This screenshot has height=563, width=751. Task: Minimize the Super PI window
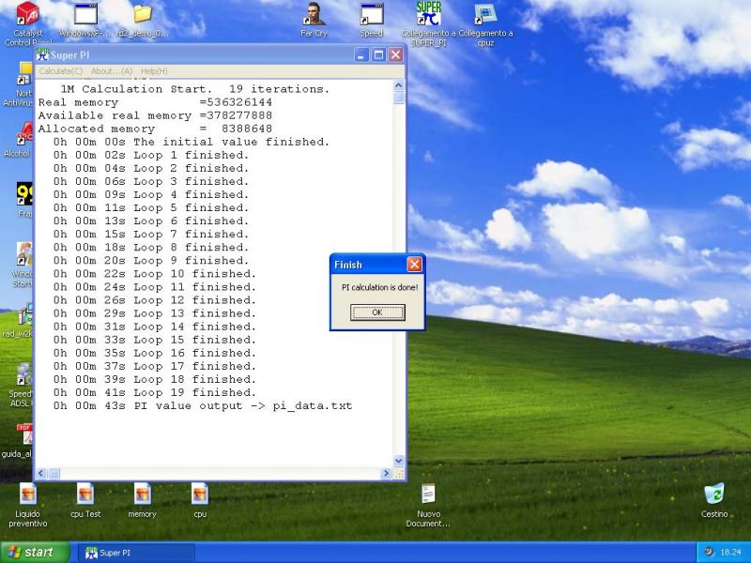pyautogui.click(x=361, y=55)
